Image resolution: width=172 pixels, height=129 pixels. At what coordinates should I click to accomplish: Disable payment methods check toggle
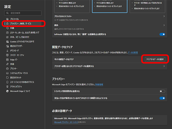click(162, 98)
